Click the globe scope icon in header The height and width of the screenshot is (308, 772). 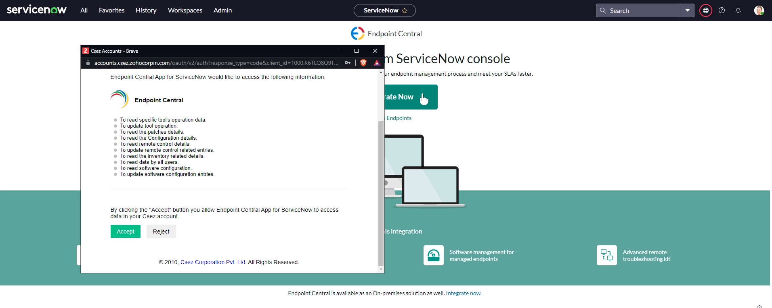705,10
